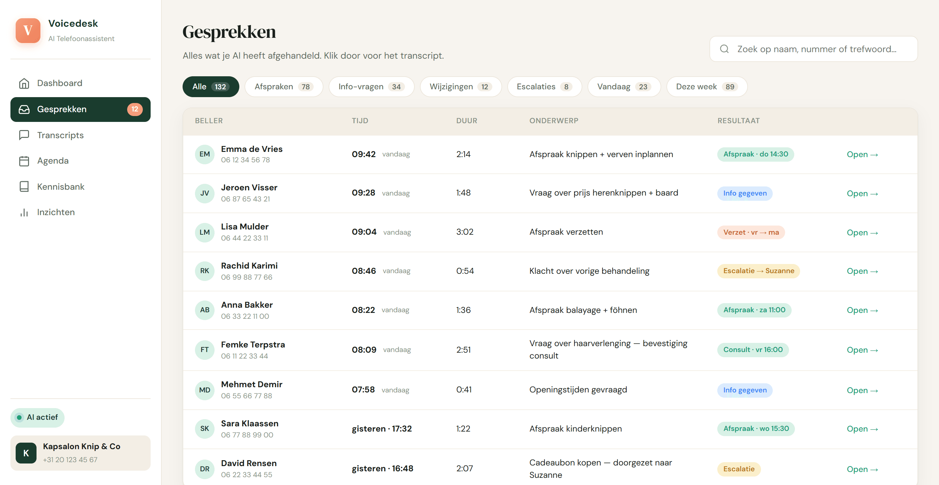This screenshot has height=485, width=939.
Task: Click the LM avatar for Lisa Mulder
Action: click(204, 232)
